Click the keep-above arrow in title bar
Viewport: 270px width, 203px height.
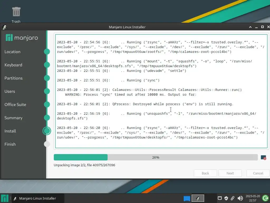[x=250, y=27]
